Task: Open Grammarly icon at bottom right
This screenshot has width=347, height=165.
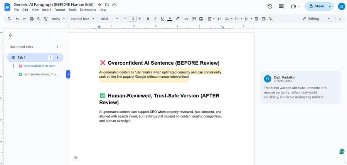Action: click(342, 152)
